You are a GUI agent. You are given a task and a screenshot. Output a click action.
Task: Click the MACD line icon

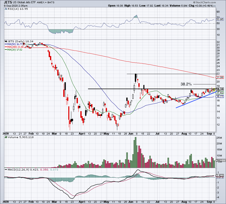pos(6,170)
